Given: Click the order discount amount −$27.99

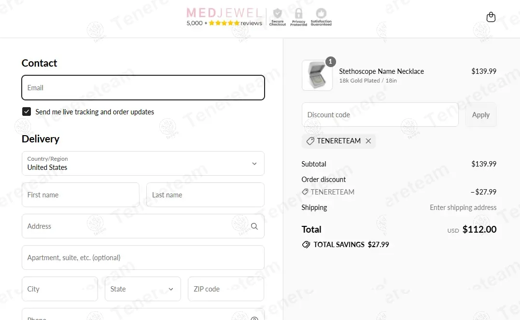Looking at the screenshot, I should [483, 192].
